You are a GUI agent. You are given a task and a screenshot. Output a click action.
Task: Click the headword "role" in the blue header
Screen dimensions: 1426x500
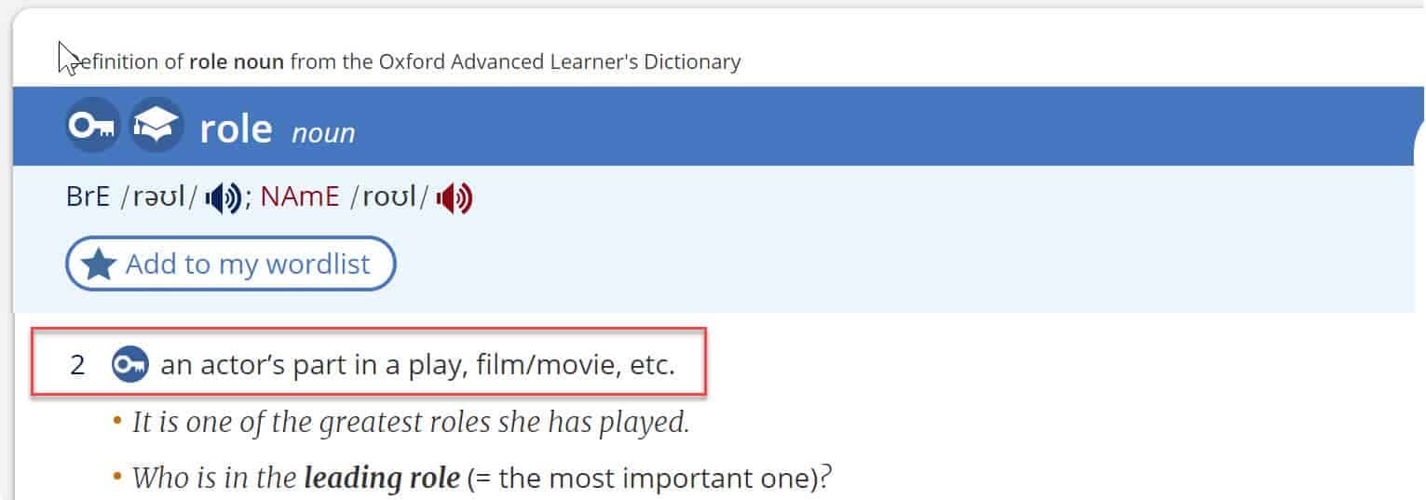236,128
